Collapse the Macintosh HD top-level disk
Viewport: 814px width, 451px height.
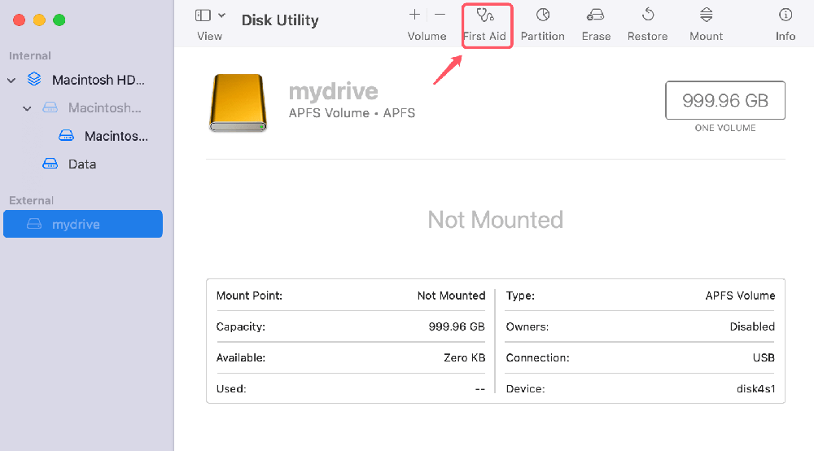[x=11, y=81]
